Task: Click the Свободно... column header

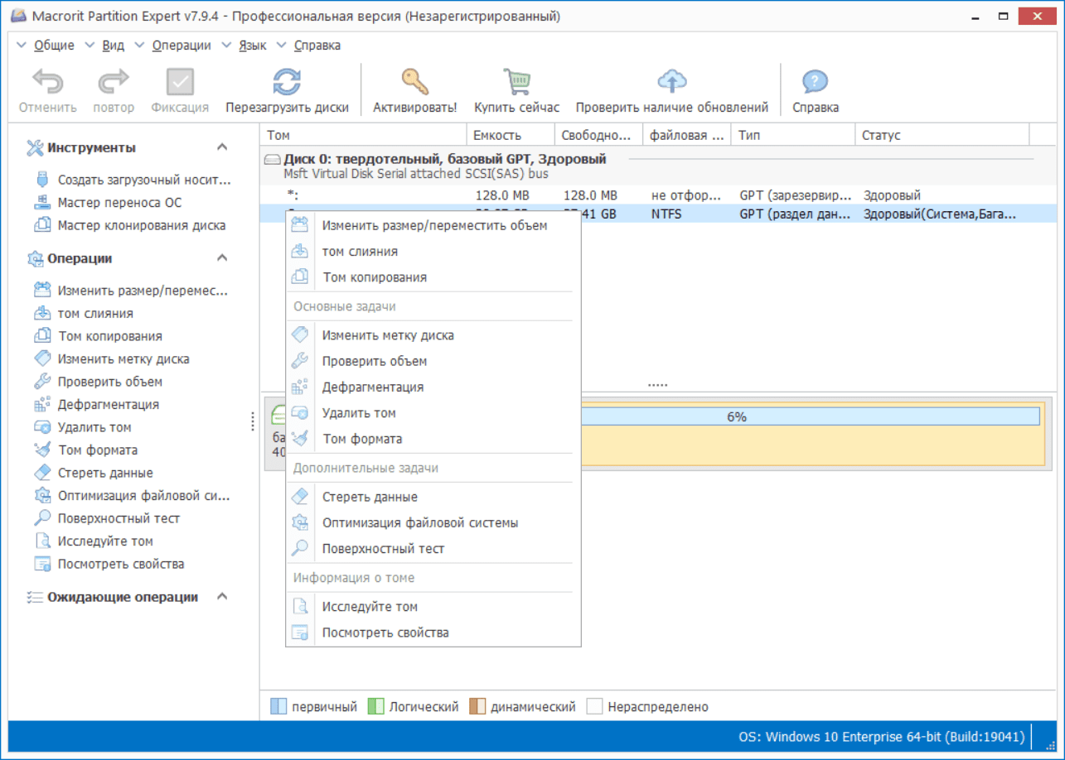Action: coord(599,135)
